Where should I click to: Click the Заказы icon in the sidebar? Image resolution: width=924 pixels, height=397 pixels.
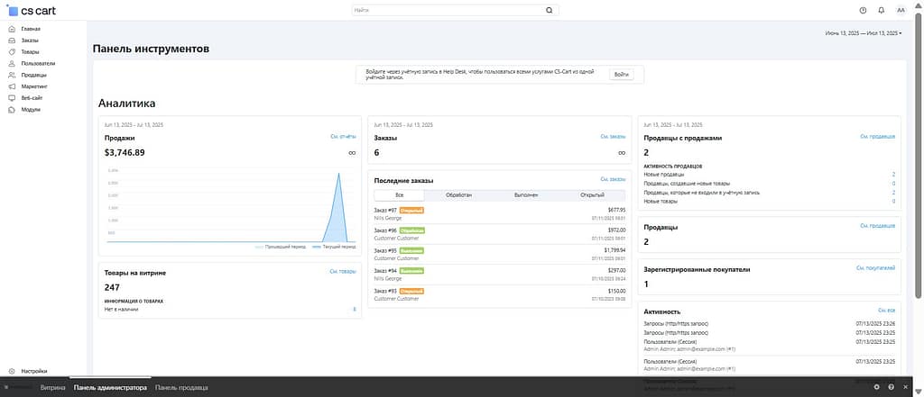12,41
